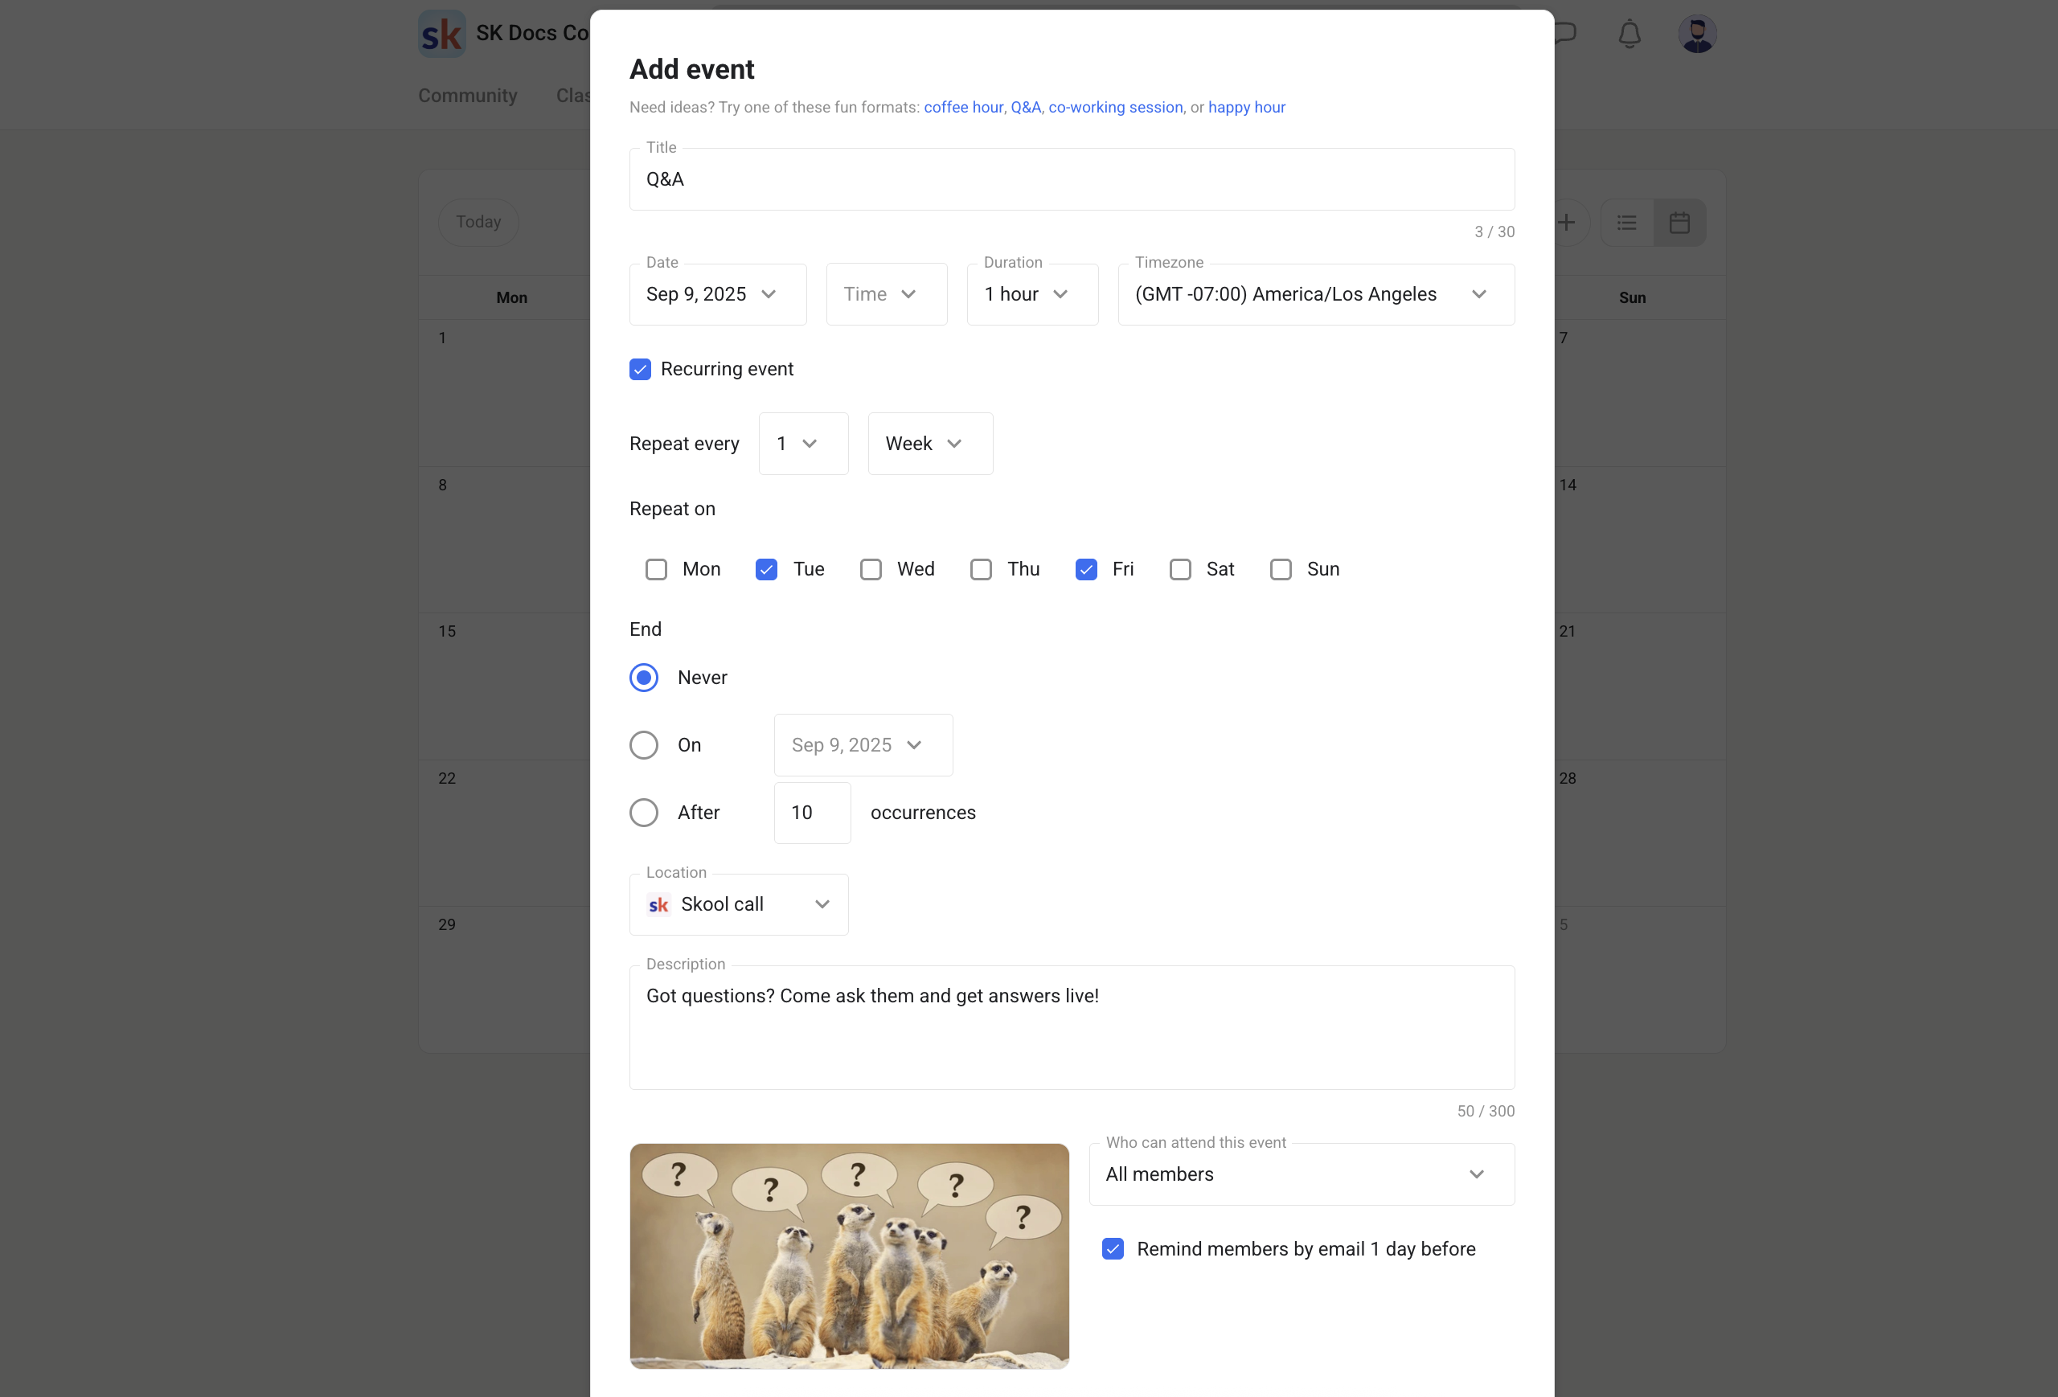2058x1397 pixels.
Task: Open the Week interval dropdown
Action: (931, 444)
